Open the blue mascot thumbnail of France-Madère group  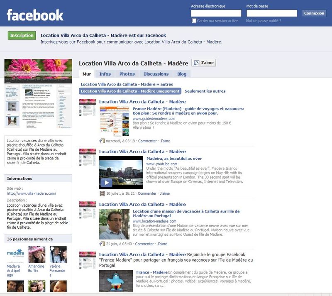tap(116, 281)
